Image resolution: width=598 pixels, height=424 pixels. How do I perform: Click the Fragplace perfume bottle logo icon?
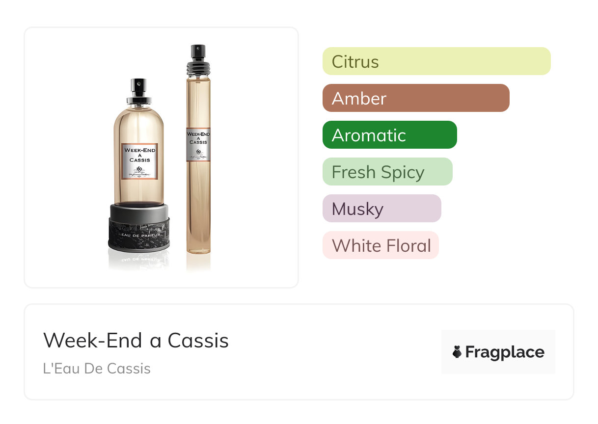coord(457,352)
